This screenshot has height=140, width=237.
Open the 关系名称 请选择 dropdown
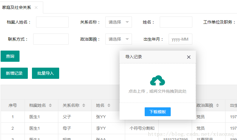point(118,22)
